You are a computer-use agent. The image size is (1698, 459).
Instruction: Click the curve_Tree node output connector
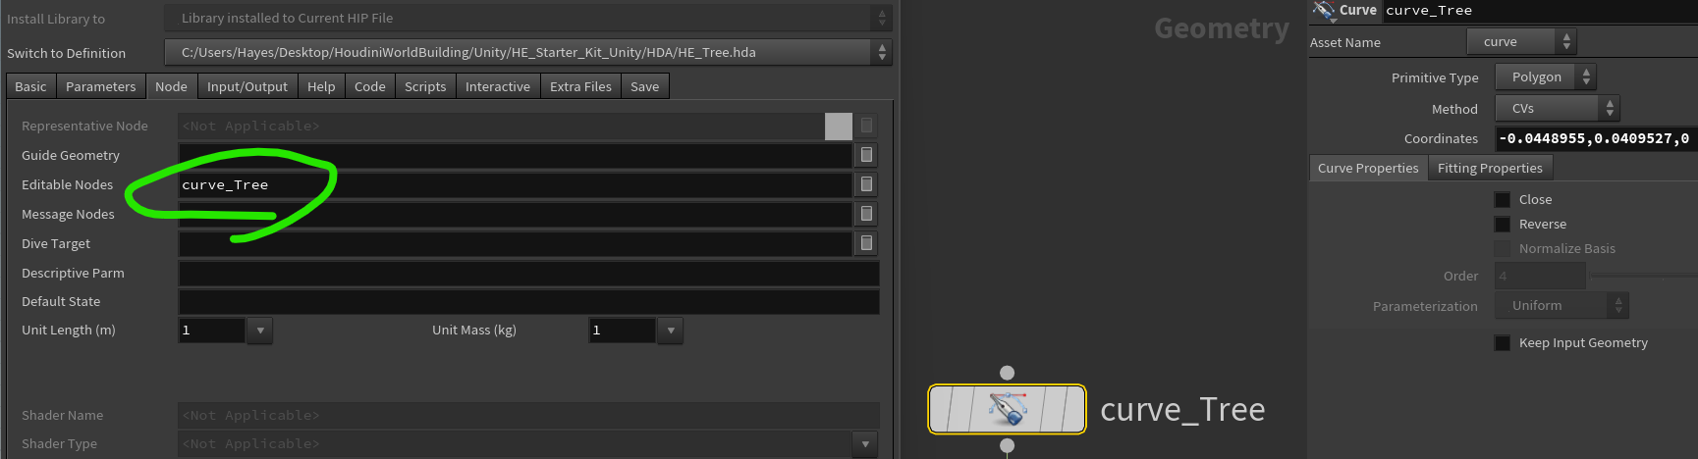point(1007,446)
